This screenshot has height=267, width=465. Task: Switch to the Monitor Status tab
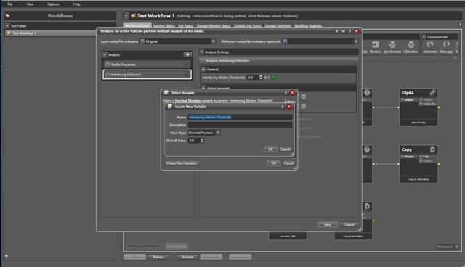(164, 25)
